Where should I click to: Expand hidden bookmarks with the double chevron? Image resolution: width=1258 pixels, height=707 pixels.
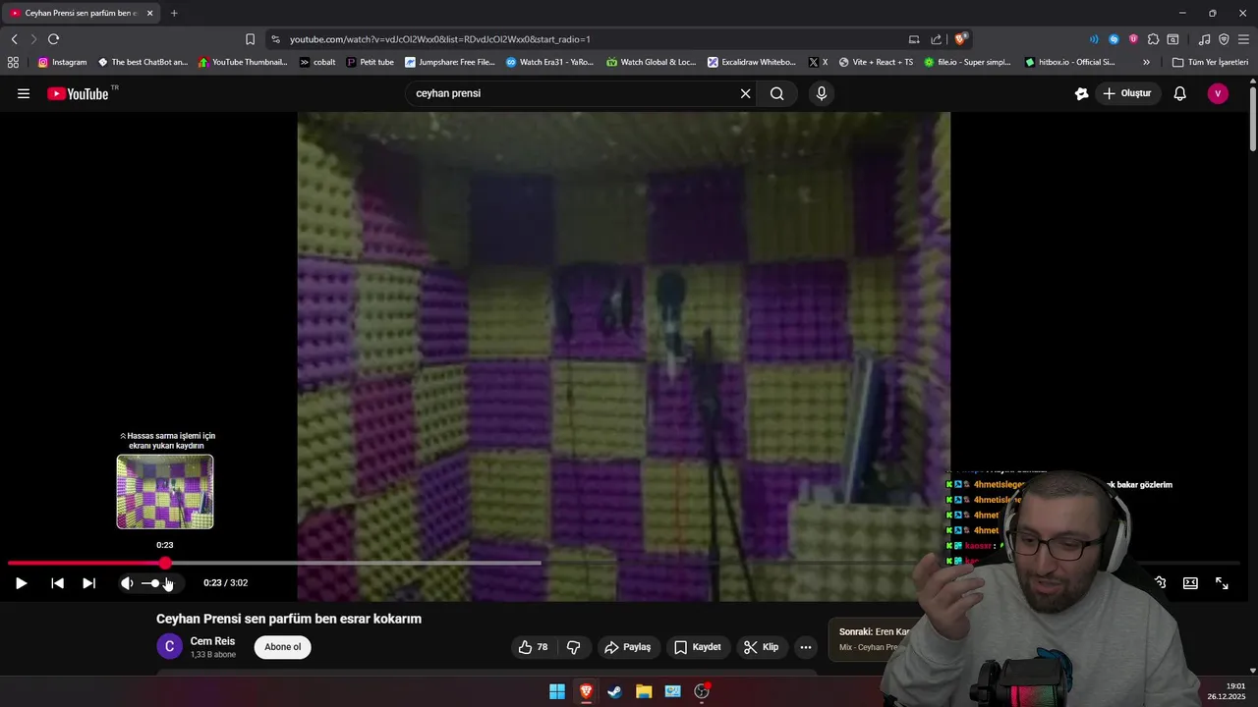[x=1146, y=62]
